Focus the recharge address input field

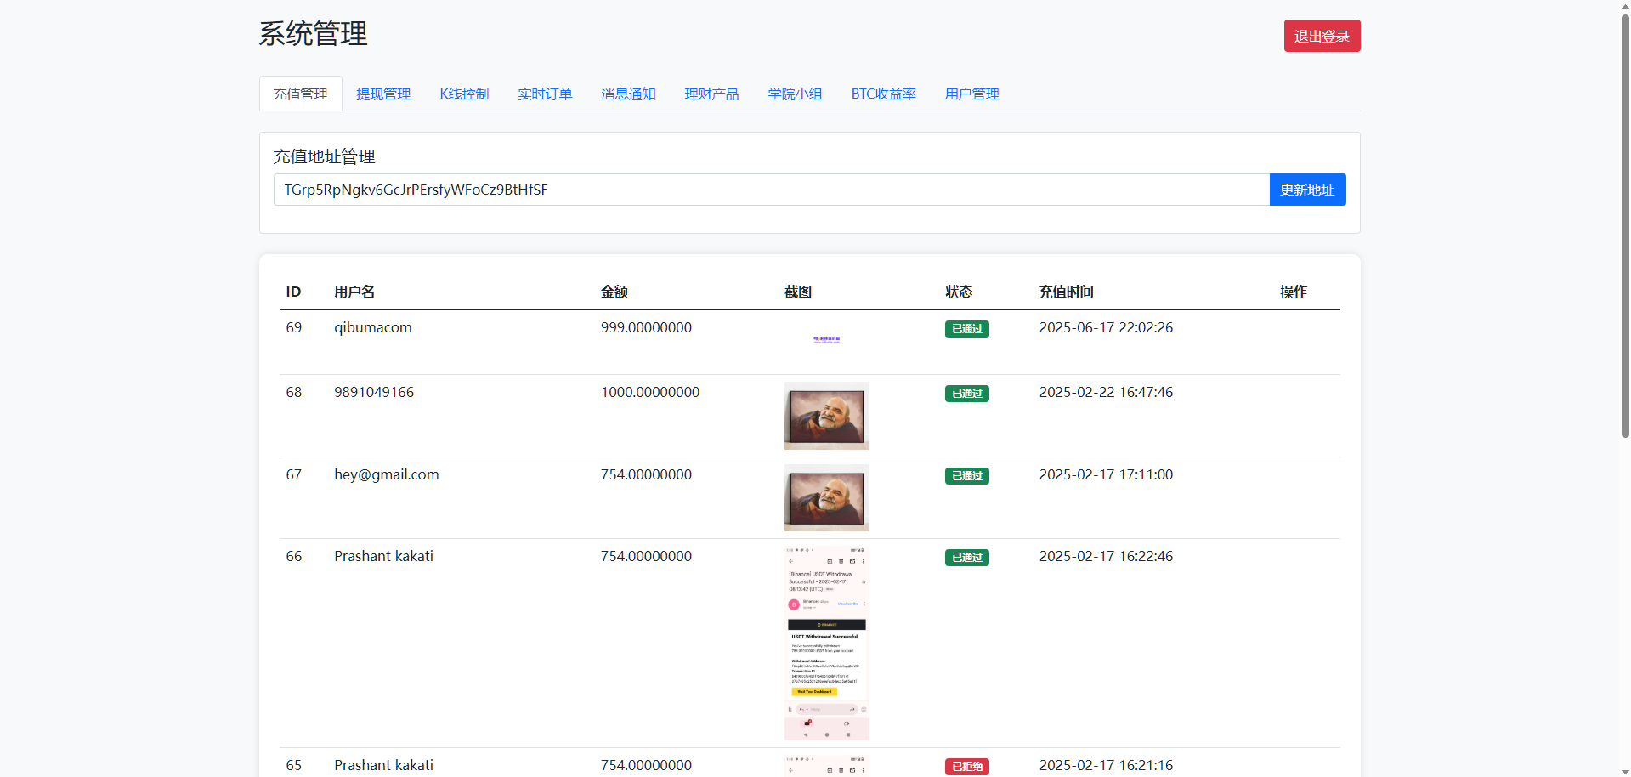770,190
